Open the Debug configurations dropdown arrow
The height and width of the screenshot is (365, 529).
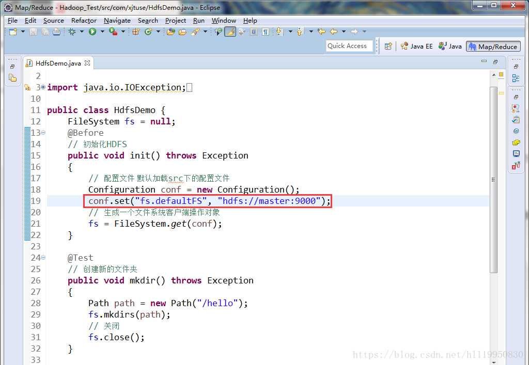[x=82, y=31]
